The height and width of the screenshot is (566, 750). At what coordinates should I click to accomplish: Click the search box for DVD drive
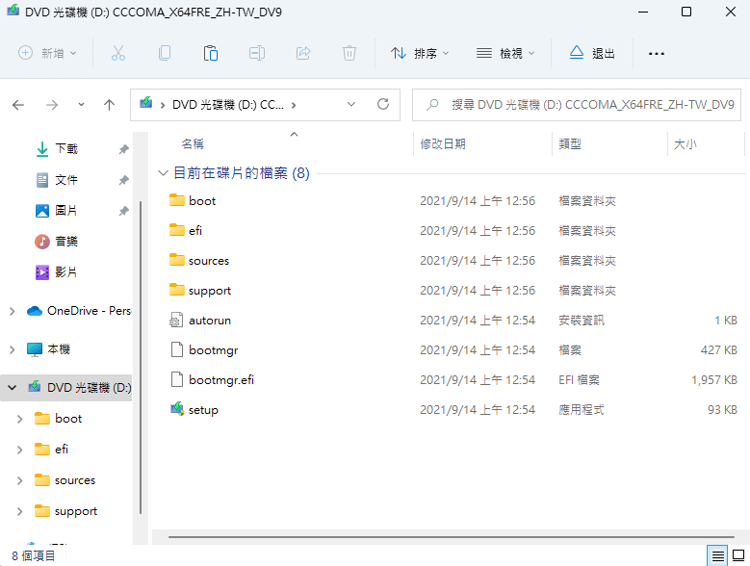click(x=577, y=105)
